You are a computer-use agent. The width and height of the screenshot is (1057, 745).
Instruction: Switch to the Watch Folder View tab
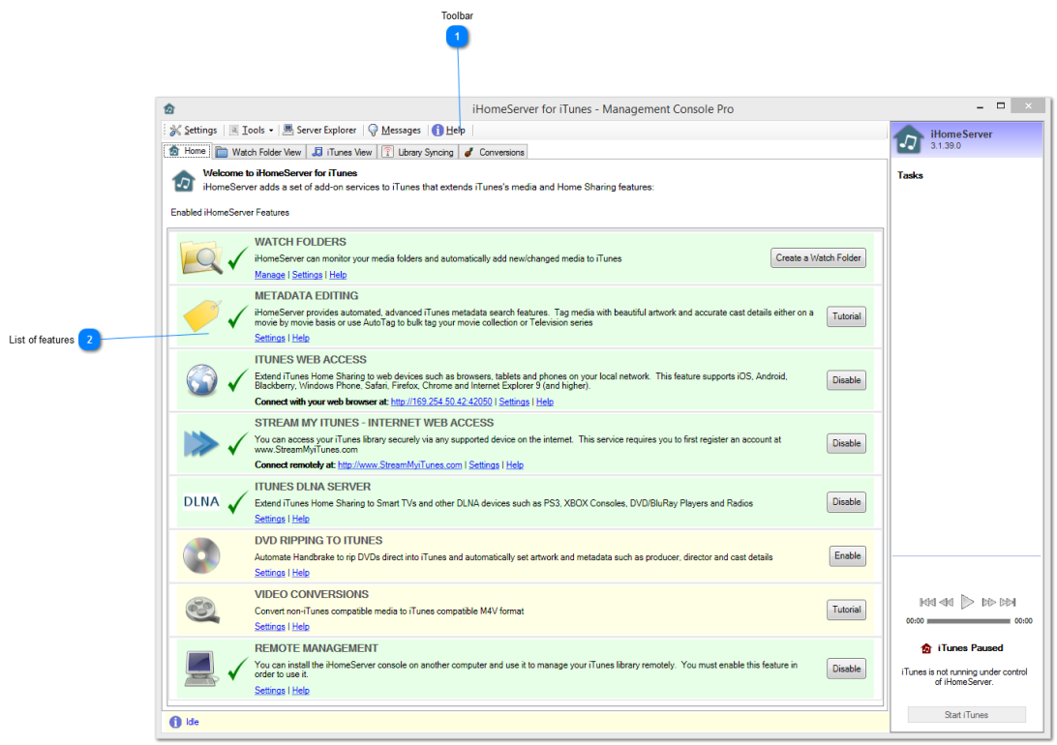258,152
